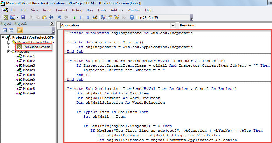This screenshot has width=272, height=143.
Task: Click the Undo arrow icon
Action: tap(59, 17)
